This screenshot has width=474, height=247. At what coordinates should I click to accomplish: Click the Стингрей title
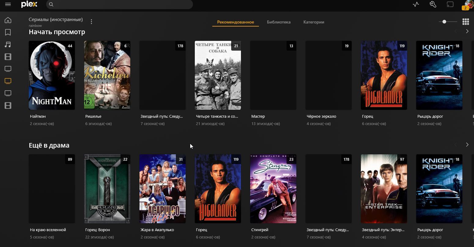[260, 230]
